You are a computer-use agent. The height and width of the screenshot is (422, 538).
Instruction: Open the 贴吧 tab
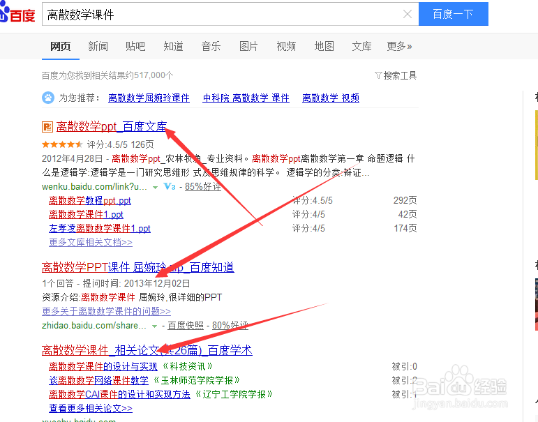(135, 46)
